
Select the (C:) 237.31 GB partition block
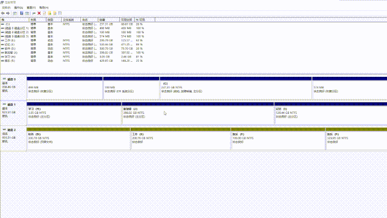coord(236,89)
